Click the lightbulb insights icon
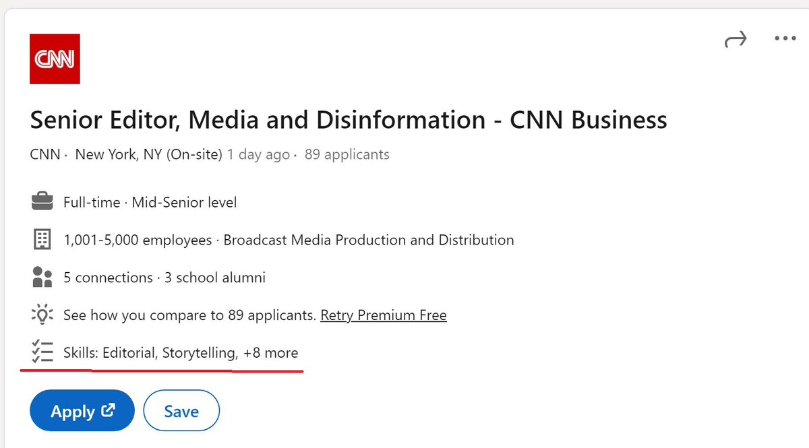Image resolution: width=809 pixels, height=448 pixels. click(42, 315)
